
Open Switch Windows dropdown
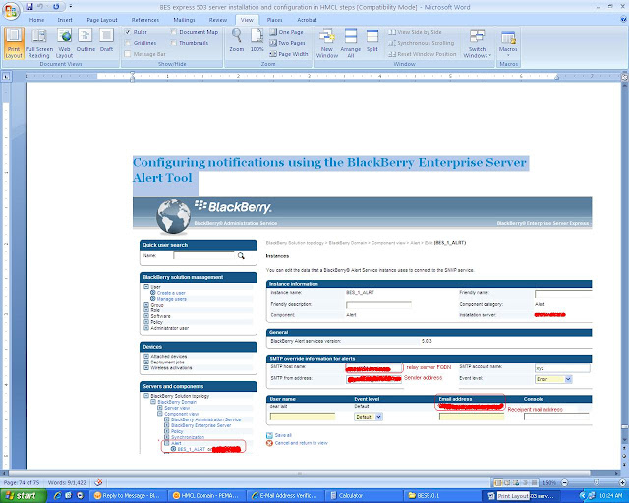[477, 44]
